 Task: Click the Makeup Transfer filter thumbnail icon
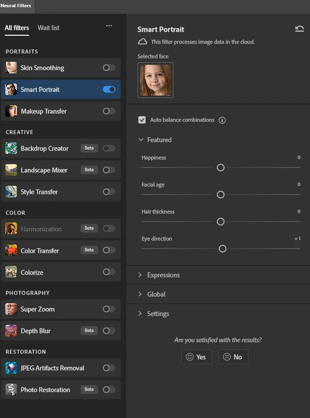[x=11, y=111]
